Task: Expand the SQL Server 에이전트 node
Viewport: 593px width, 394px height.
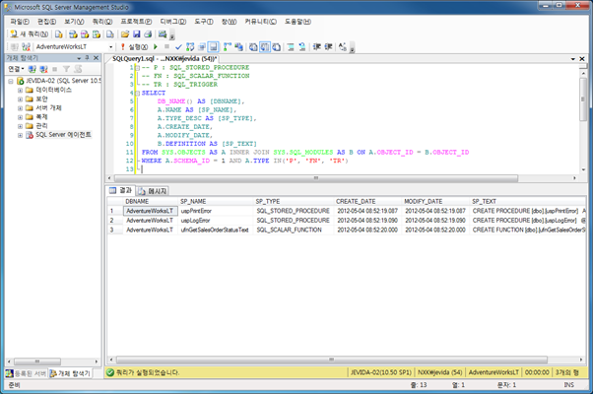Action: [20, 135]
